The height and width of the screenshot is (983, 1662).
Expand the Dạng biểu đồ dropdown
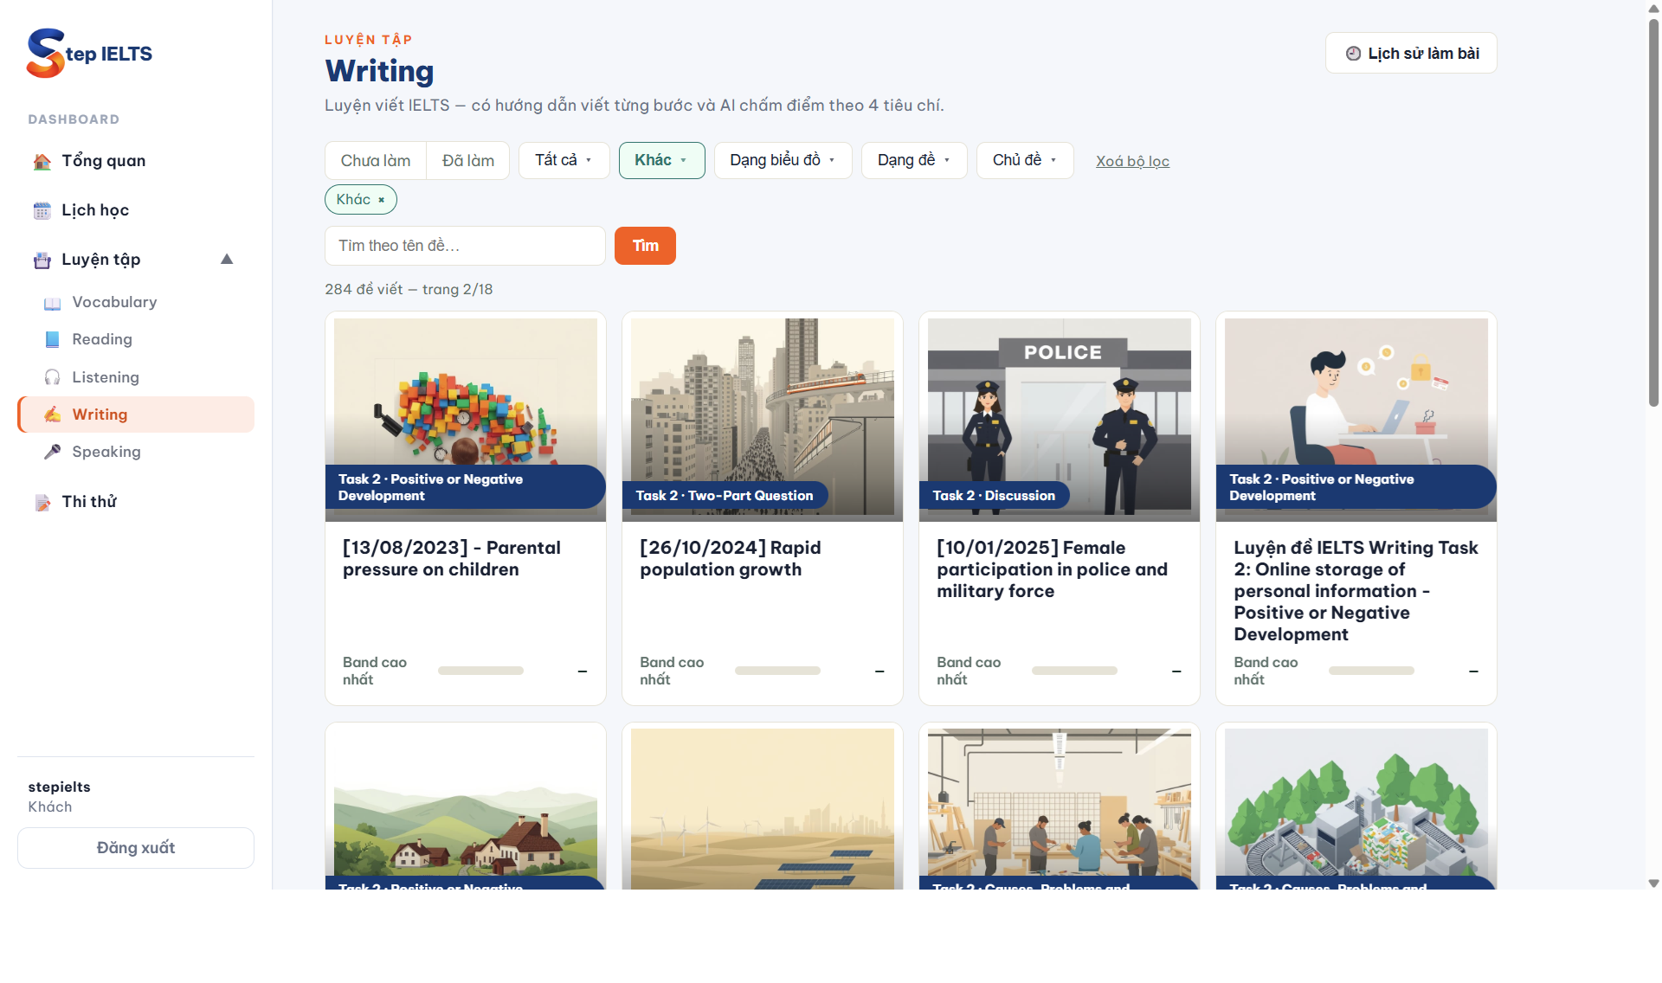tap(783, 161)
